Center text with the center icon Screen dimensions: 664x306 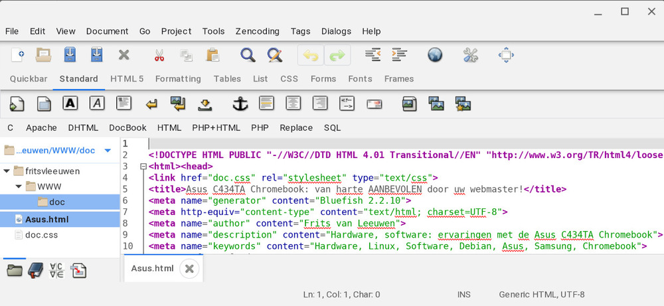[x=293, y=103]
